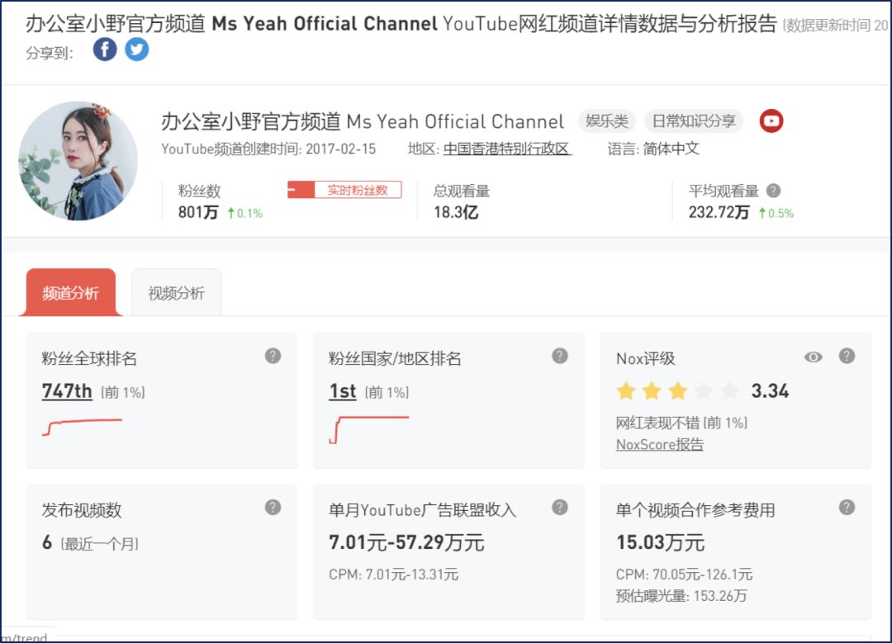Open help icon in 发布视频数 card
The image size is (892, 643).
click(273, 507)
